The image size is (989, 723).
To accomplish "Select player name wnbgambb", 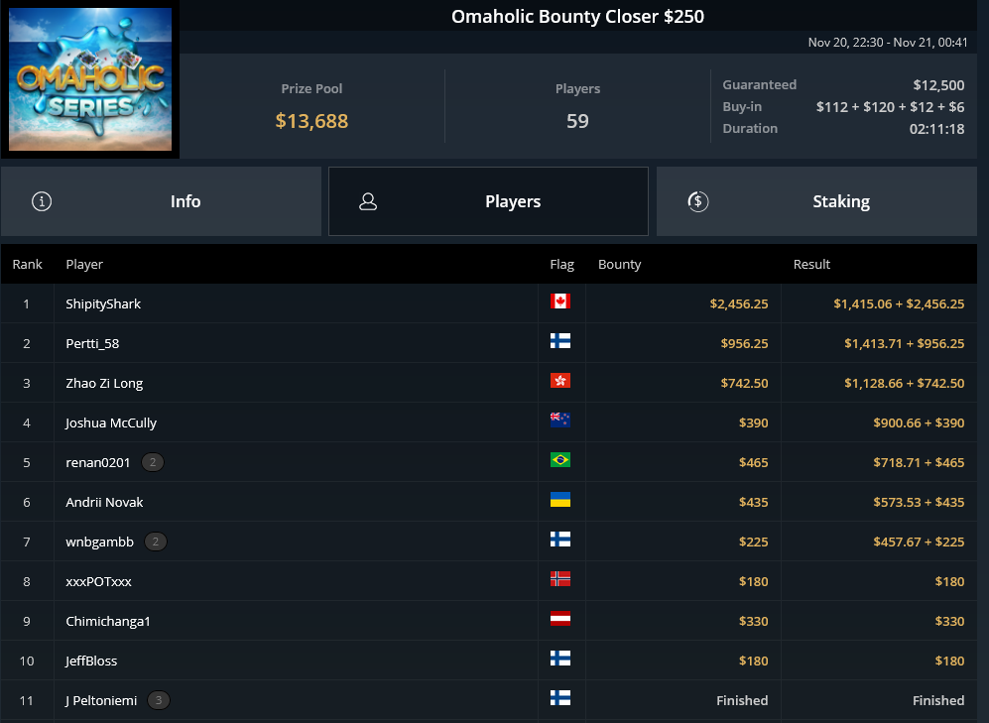I will (x=99, y=542).
